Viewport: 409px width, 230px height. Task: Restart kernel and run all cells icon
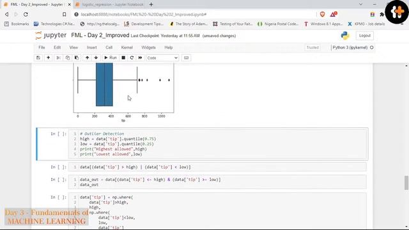click(x=140, y=57)
